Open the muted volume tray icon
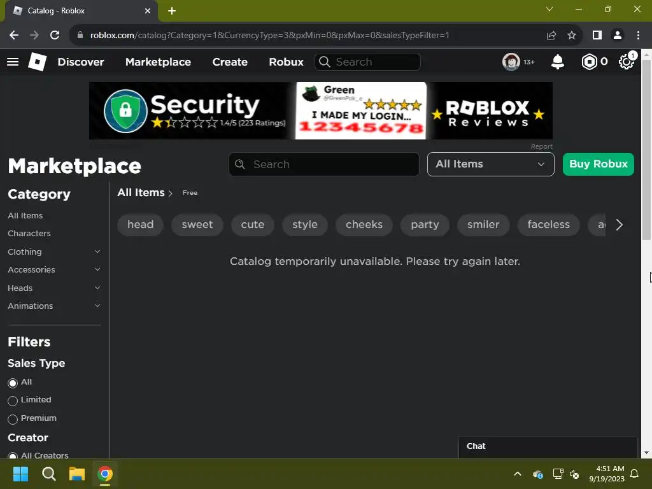 click(x=575, y=474)
